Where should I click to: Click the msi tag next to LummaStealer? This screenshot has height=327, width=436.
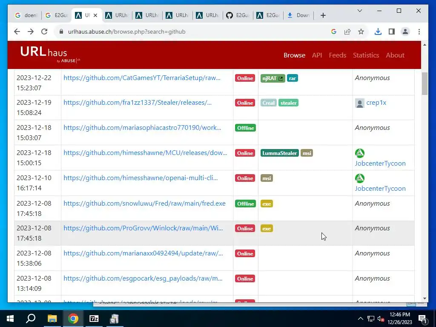coord(307,153)
